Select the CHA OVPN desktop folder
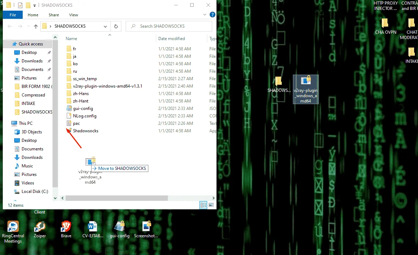The image size is (418, 255). (x=385, y=26)
